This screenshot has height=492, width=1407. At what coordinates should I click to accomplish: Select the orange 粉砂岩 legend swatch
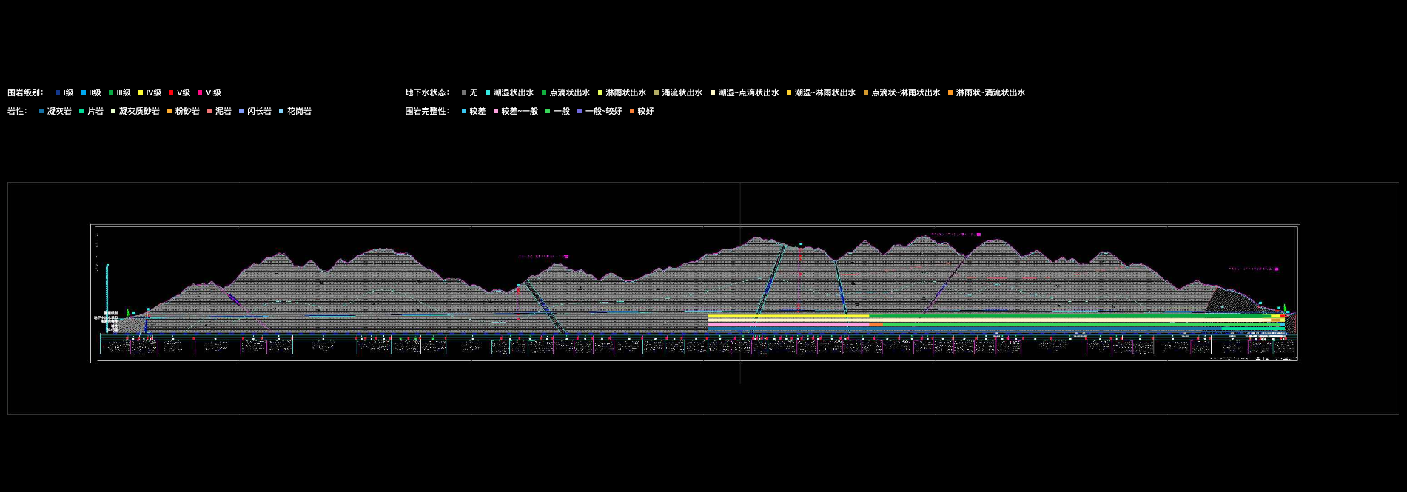tap(169, 112)
